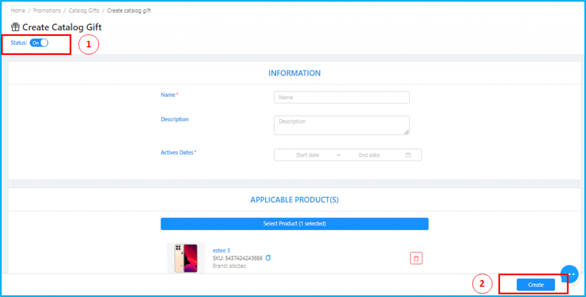Copy SKU 5437424243686 via copy icon
The height and width of the screenshot is (297, 586).
[268, 258]
